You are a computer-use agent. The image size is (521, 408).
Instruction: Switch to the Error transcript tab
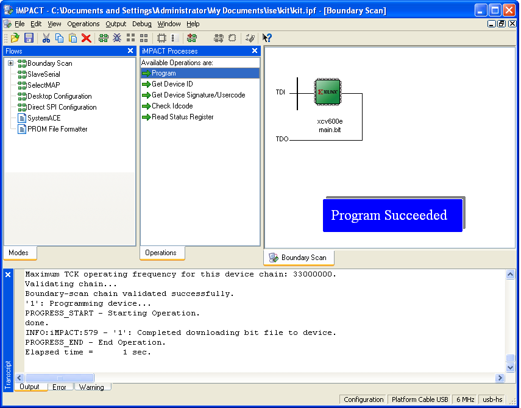coord(59,387)
